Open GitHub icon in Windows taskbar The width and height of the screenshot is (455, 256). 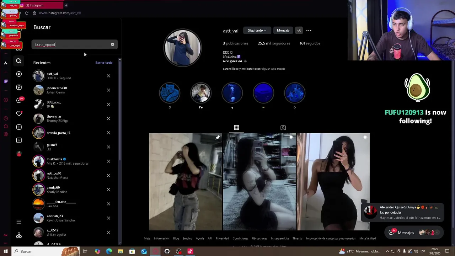pyautogui.click(x=167, y=251)
